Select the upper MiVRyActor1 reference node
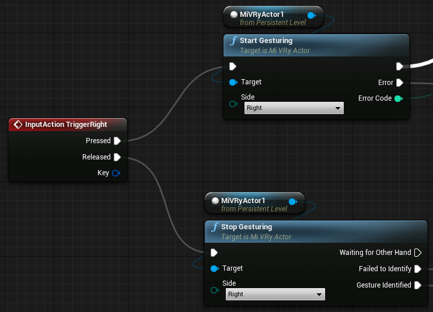 [x=273, y=17]
